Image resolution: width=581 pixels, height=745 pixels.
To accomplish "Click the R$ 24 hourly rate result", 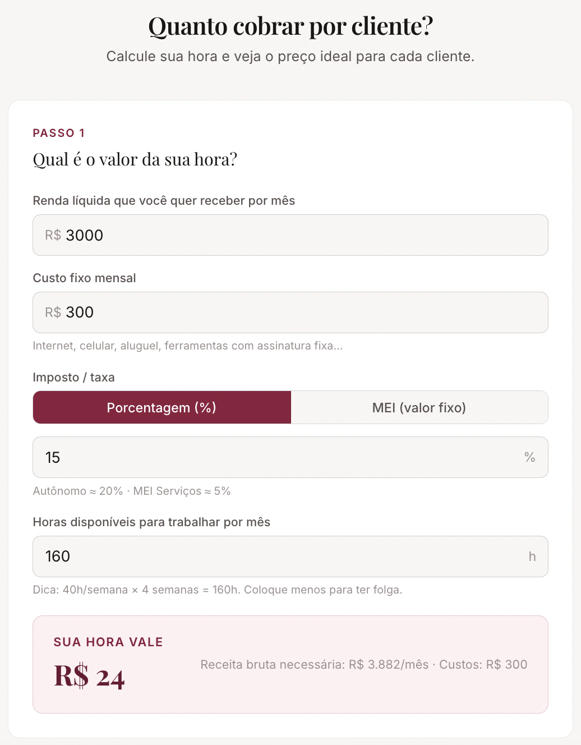I will [89, 676].
